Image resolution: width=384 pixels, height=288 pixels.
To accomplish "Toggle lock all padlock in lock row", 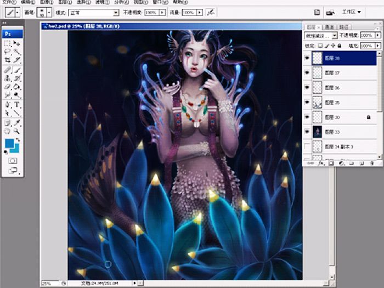I will click(340, 46).
